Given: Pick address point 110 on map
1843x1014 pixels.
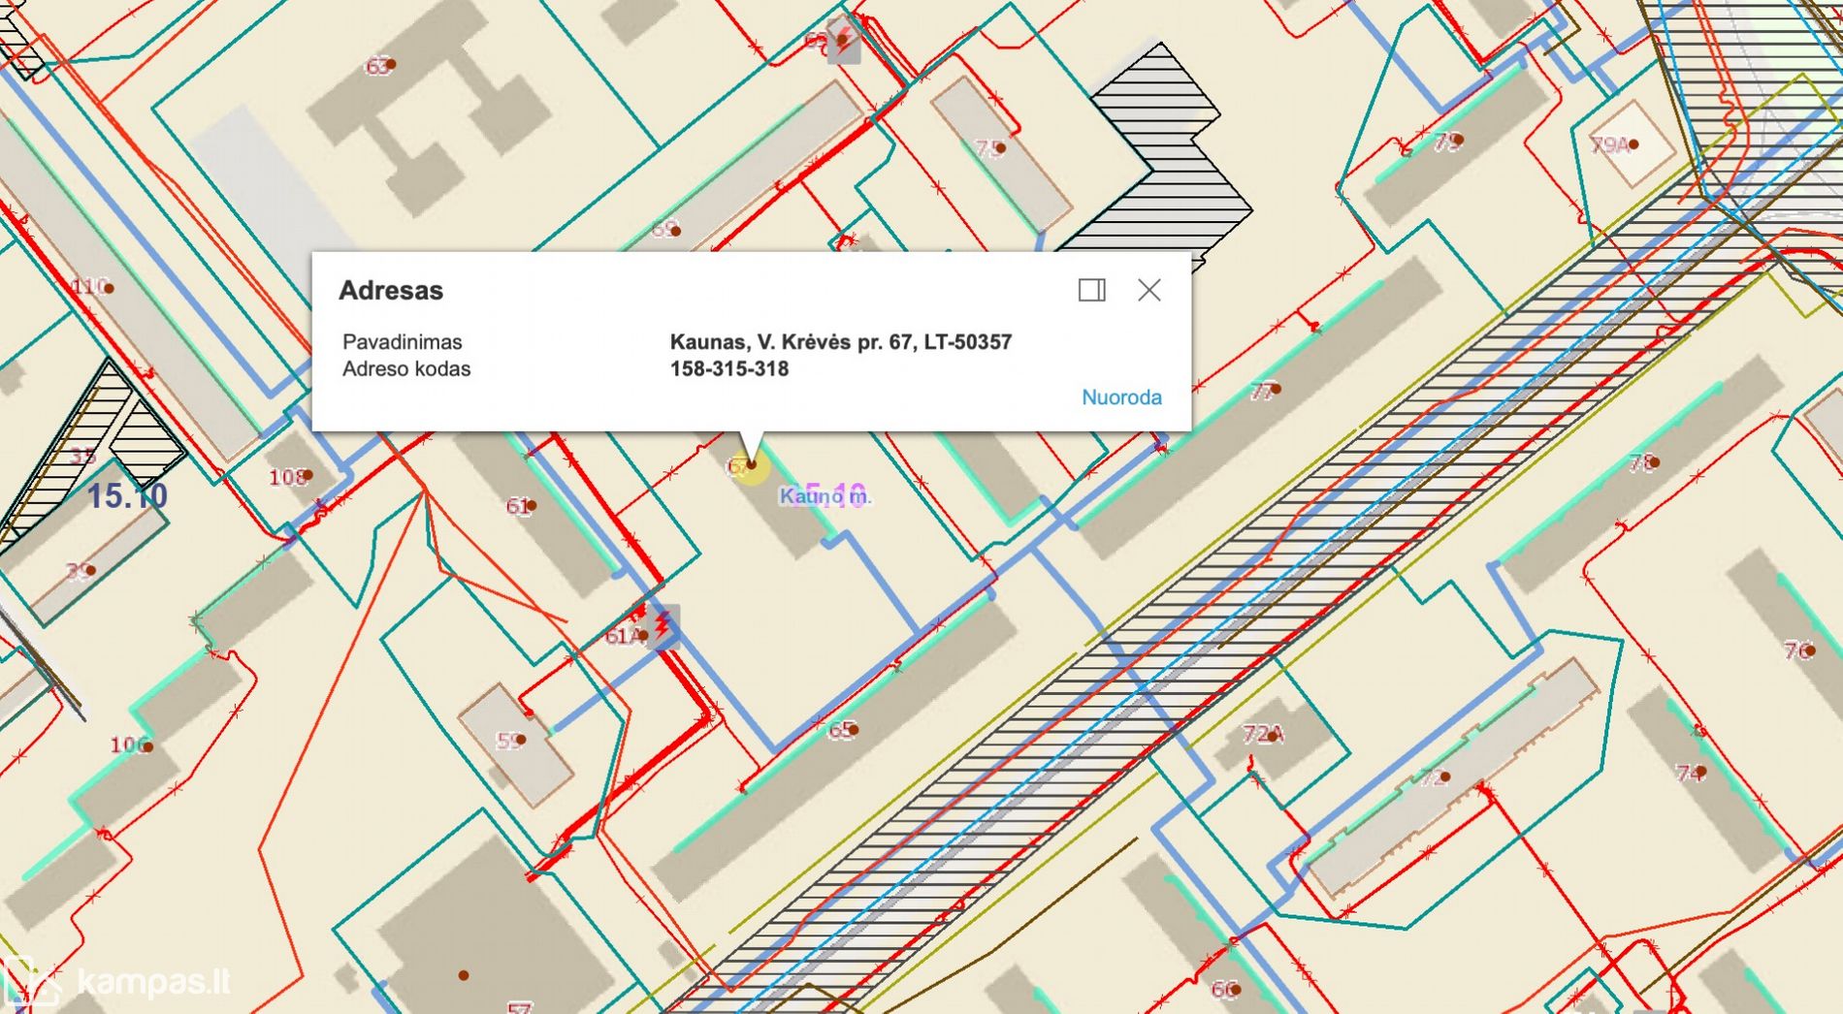Looking at the screenshot, I should 109,288.
